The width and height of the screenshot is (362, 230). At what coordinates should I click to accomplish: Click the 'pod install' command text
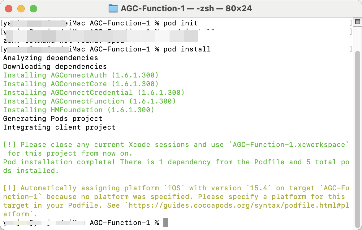click(x=187, y=49)
